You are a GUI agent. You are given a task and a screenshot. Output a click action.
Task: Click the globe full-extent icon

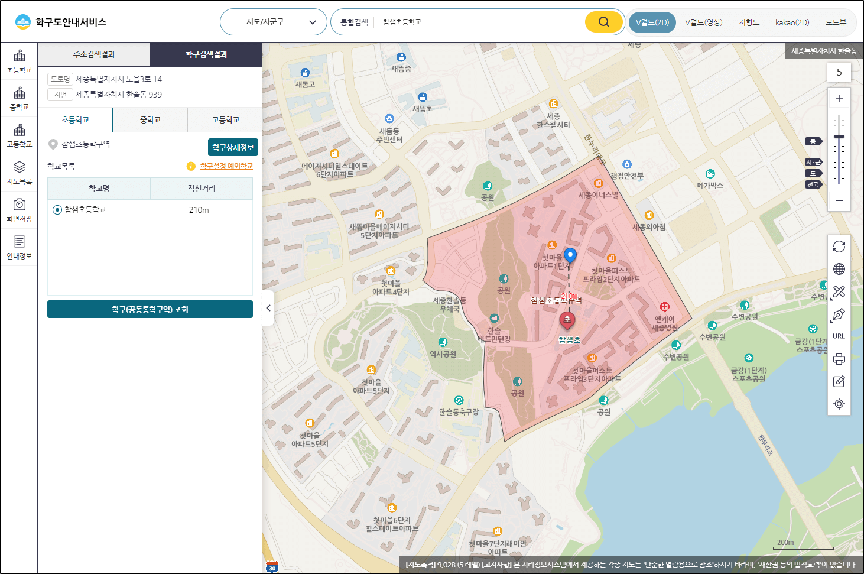pos(839,269)
